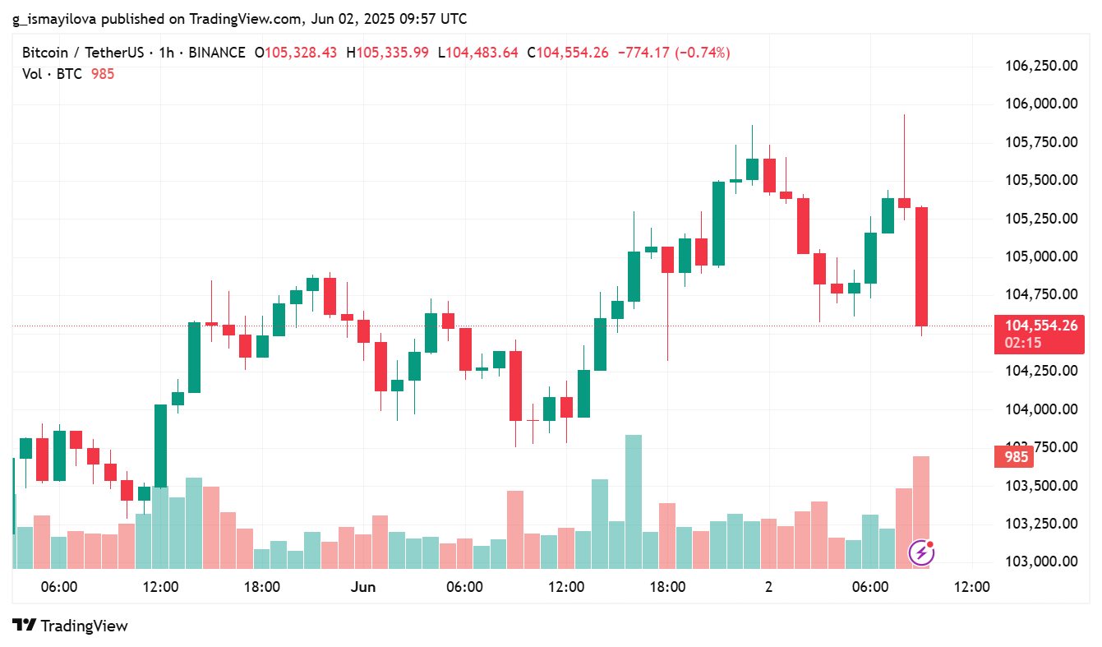Image resolution: width=1102 pixels, height=647 pixels.
Task: Click the tallest green volume bar
Action: tap(633, 501)
